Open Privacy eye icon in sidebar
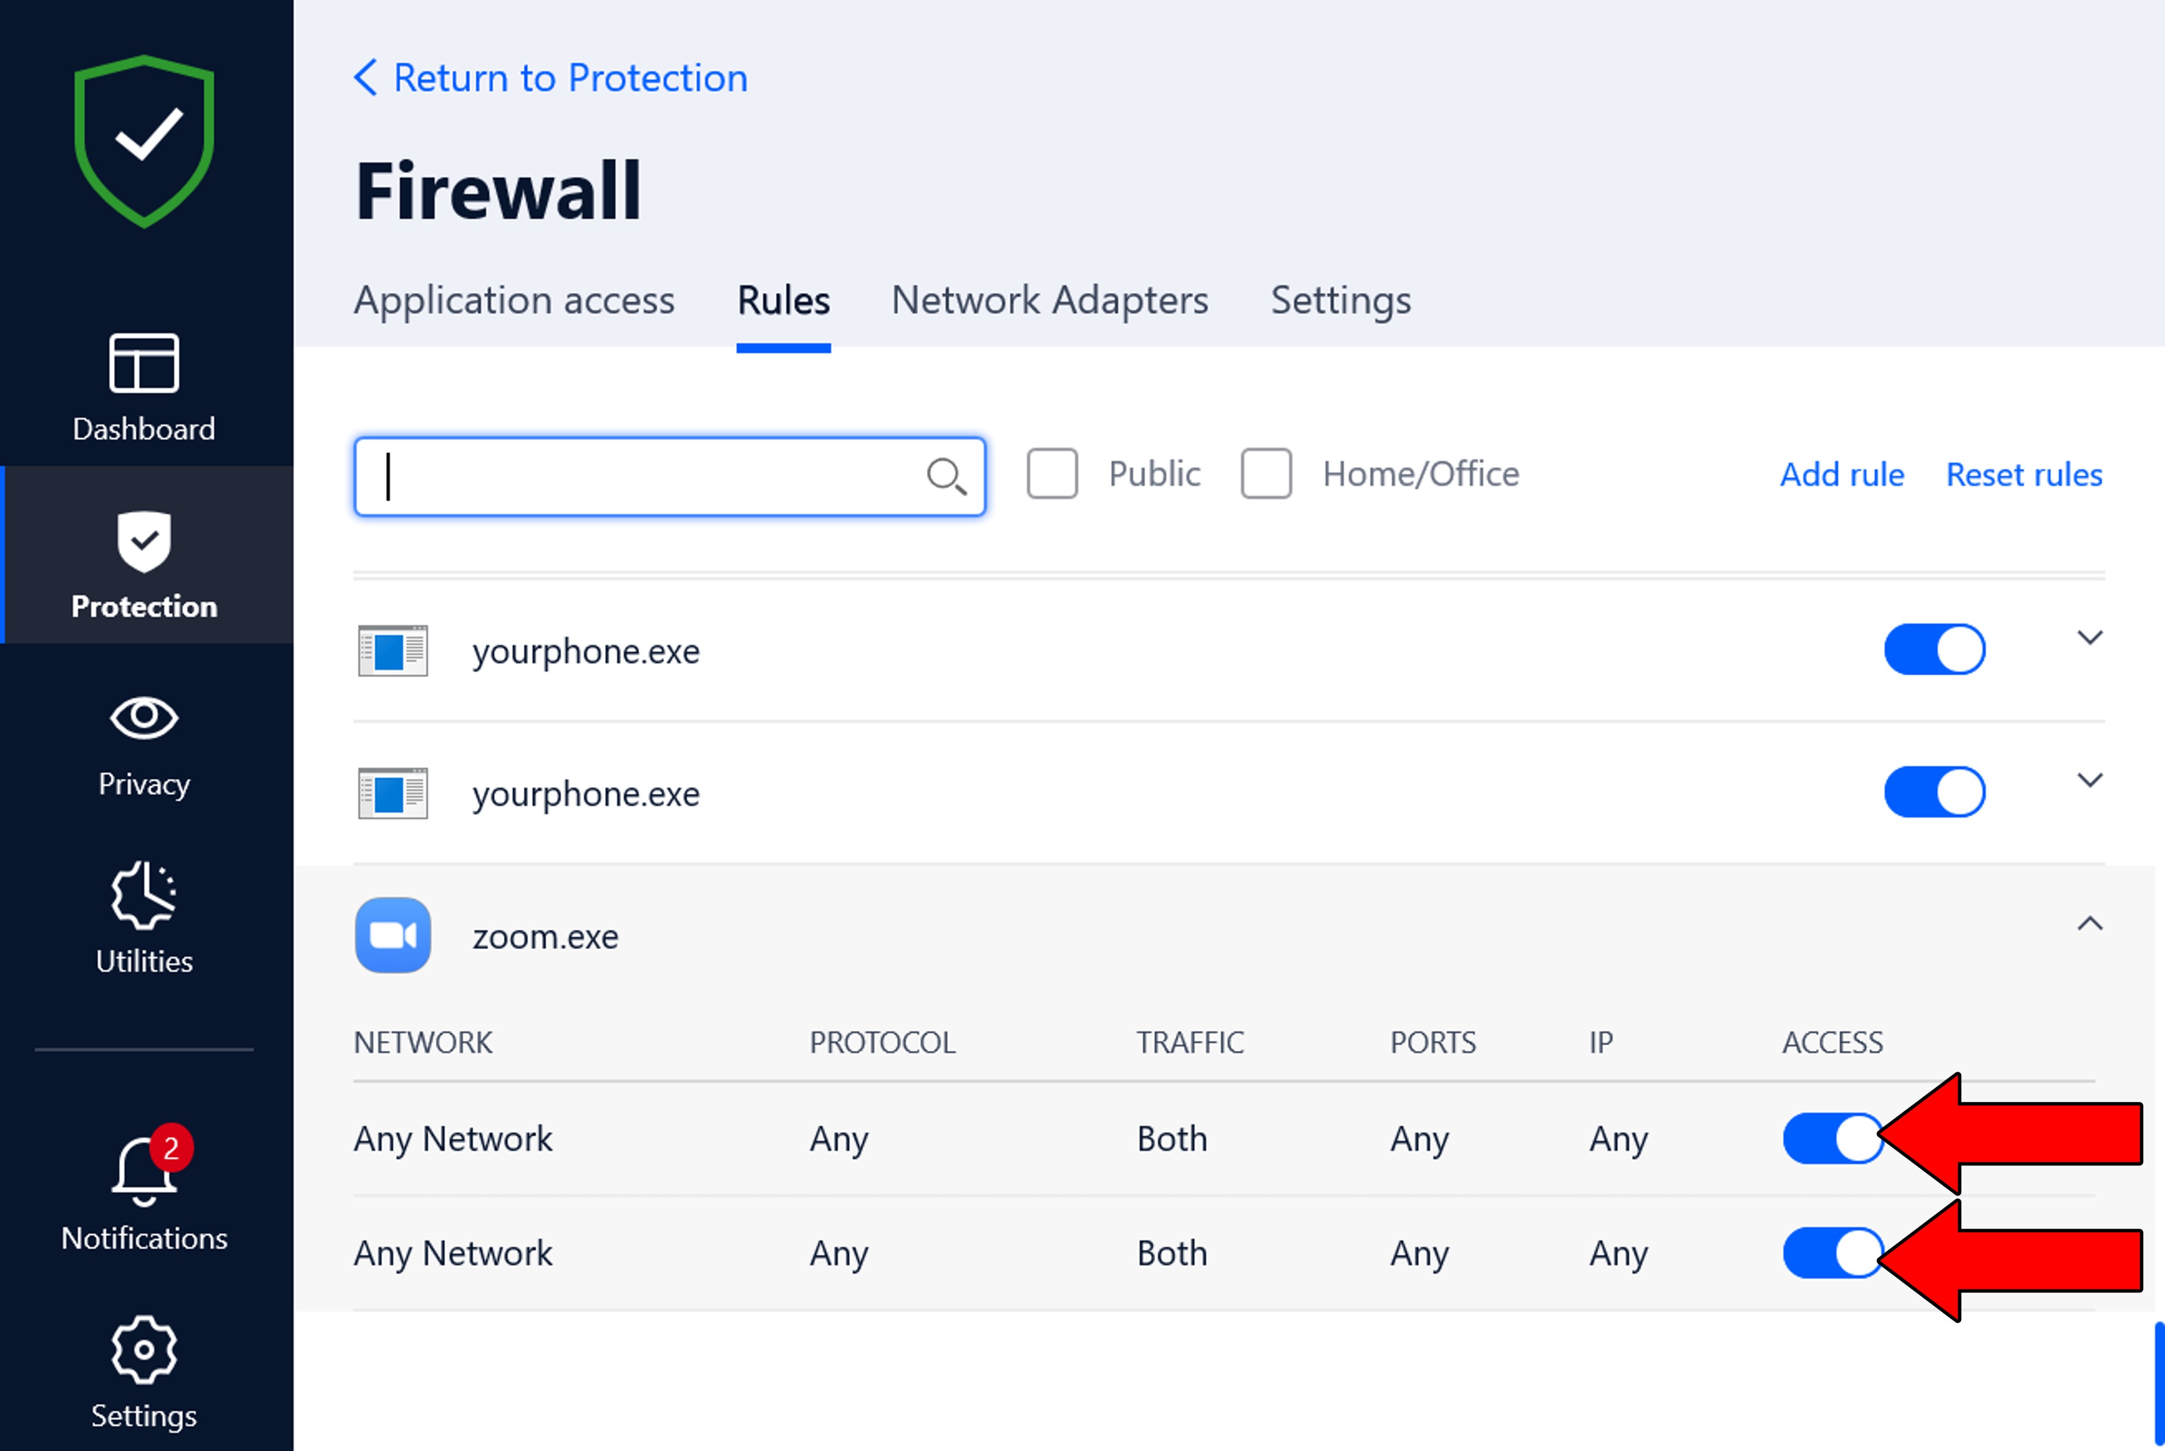The image size is (2165, 1451). tap(144, 718)
